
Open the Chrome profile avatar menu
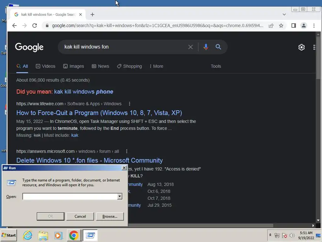pyautogui.click(x=304, y=26)
